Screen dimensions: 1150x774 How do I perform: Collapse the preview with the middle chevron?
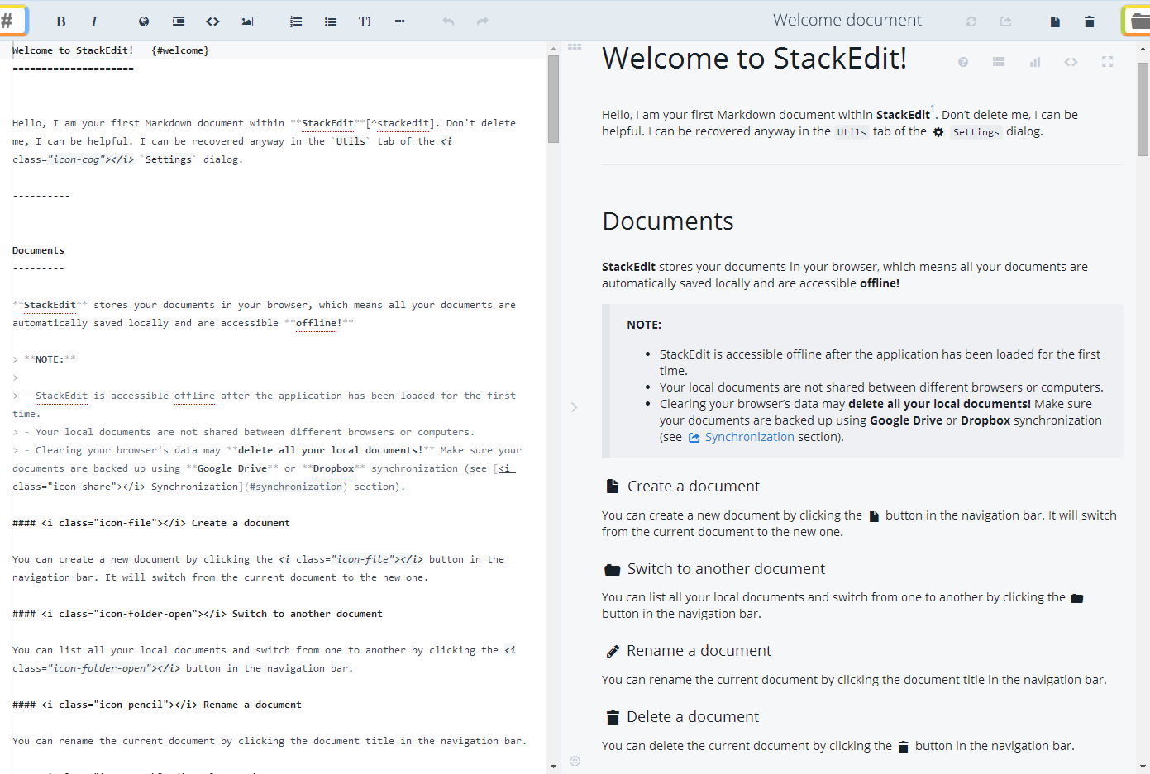coord(574,407)
